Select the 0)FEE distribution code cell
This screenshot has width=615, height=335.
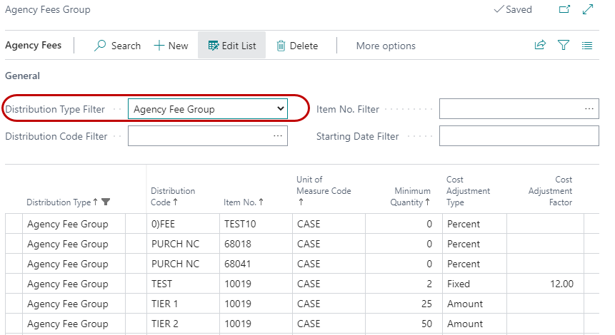tap(183, 224)
